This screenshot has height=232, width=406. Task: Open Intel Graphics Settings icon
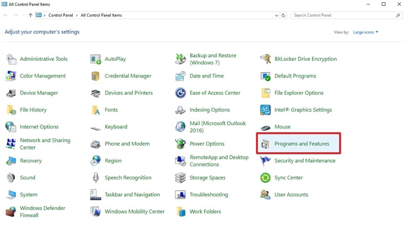coord(266,110)
